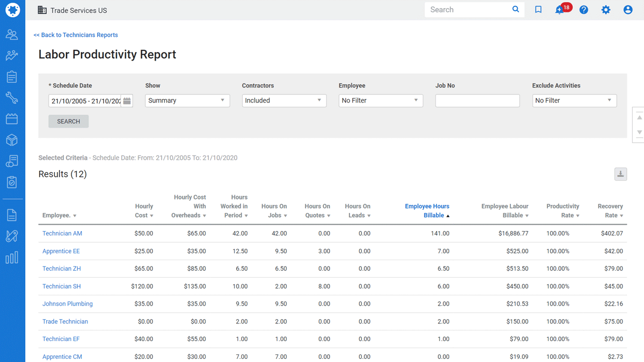Open the Apprentice CM employee link
The width and height of the screenshot is (644, 362).
click(62, 357)
